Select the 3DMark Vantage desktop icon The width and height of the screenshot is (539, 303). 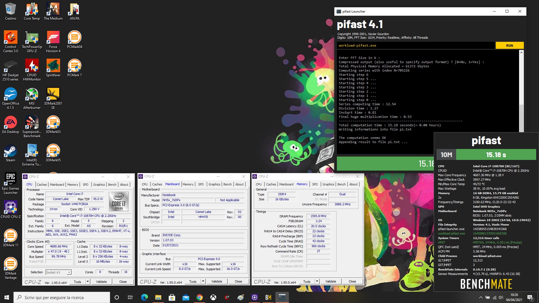point(11,268)
